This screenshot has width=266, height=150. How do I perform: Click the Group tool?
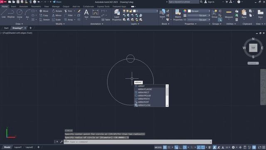[214, 14]
